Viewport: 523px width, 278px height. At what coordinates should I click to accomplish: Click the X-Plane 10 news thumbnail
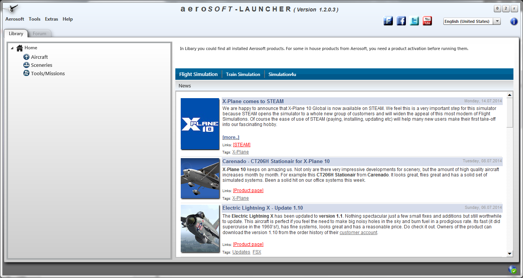[x=200, y=124]
